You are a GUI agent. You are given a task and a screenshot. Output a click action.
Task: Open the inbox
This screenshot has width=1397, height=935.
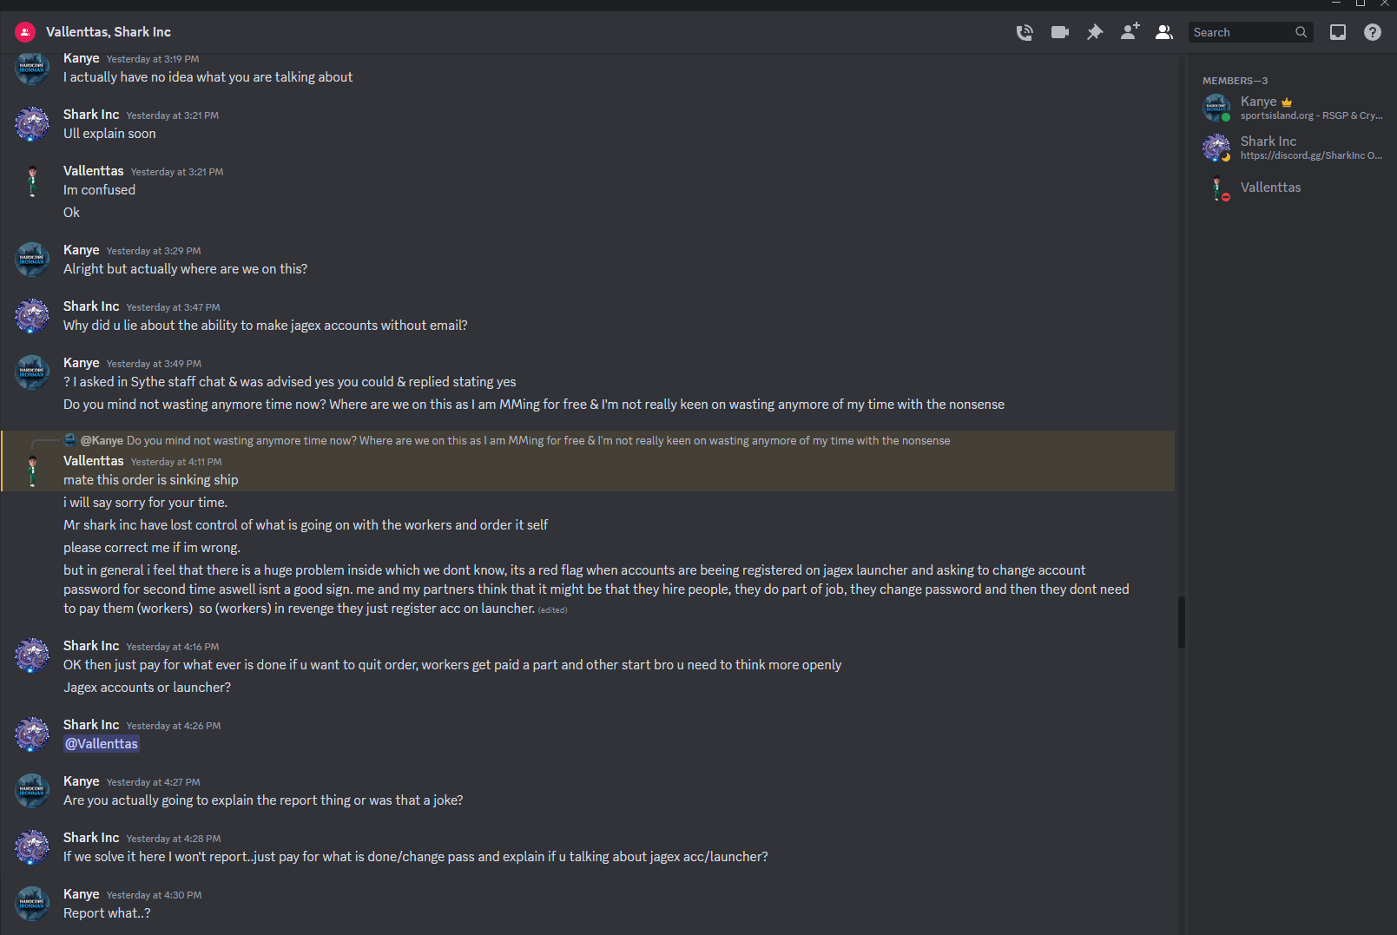1338,32
